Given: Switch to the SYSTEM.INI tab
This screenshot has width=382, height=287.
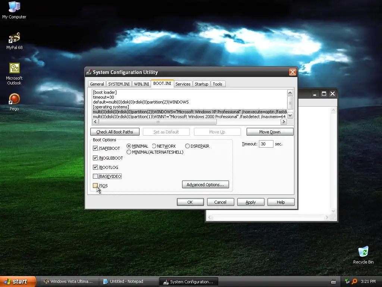Looking at the screenshot, I should point(119,84).
